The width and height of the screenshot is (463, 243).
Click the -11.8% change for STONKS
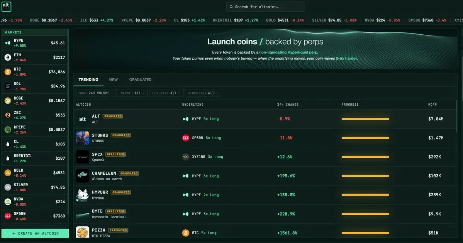point(285,138)
